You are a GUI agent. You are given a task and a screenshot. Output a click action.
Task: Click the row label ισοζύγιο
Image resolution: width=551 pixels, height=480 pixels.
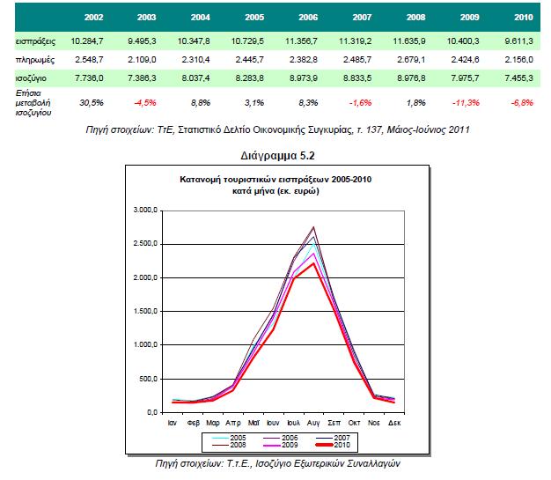[x=31, y=78]
